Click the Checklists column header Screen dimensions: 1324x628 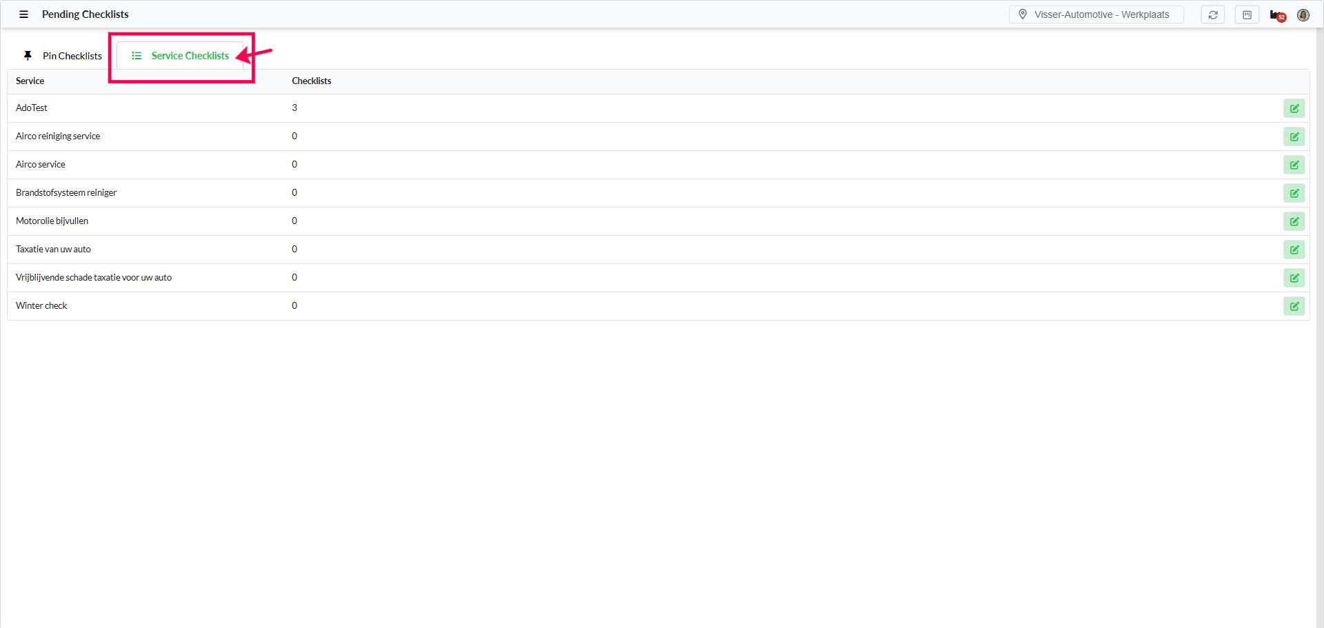[312, 81]
